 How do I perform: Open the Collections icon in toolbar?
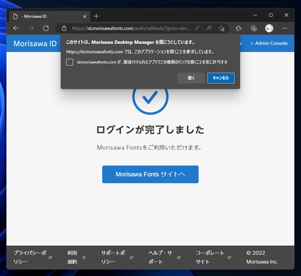tap(253, 29)
